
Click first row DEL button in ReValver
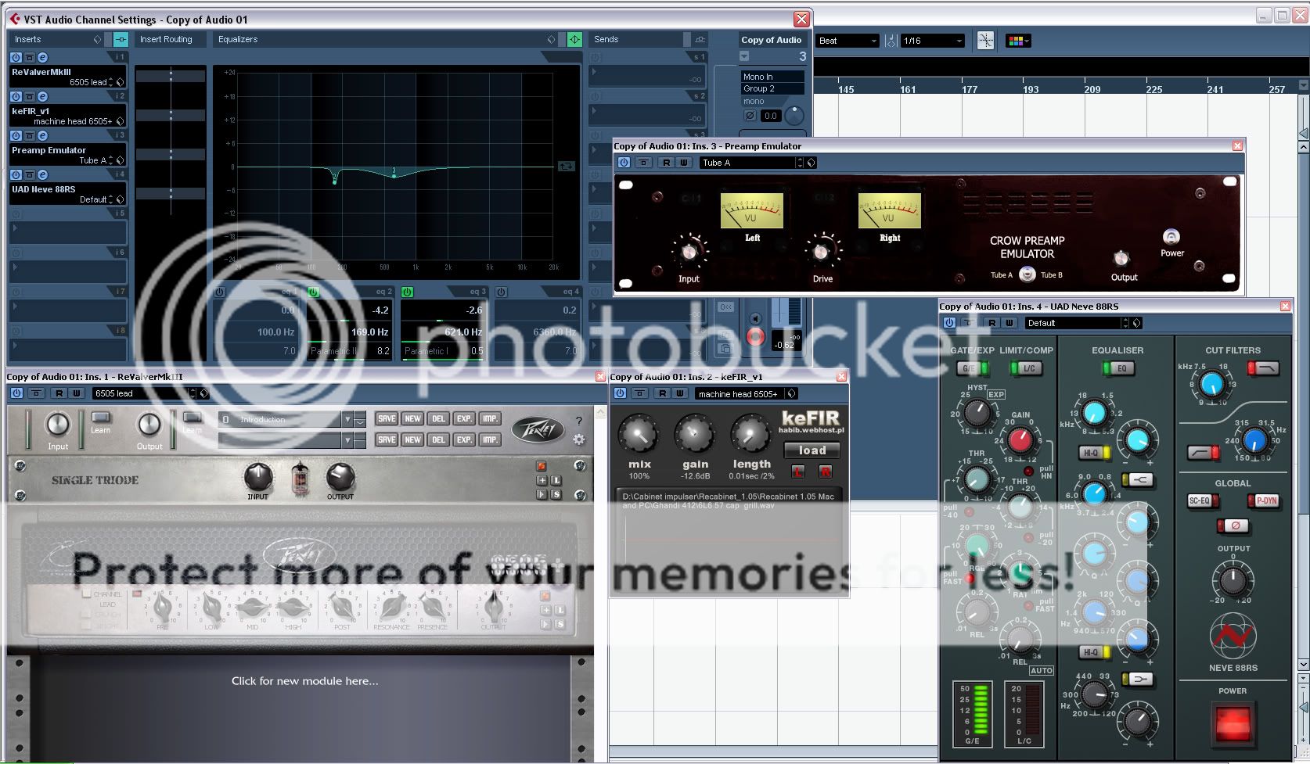(x=438, y=418)
